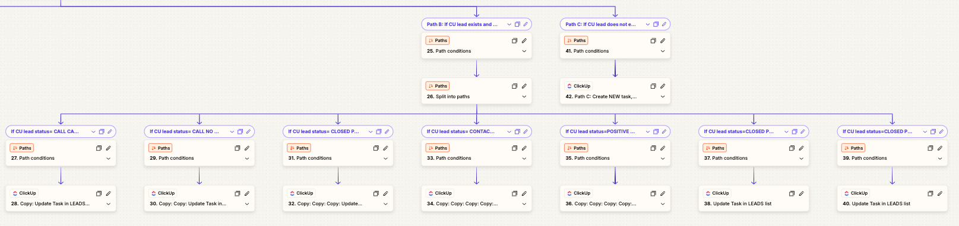Duplicate the CONTAC... status path
Image resolution: width=959 pixels, height=226 pixels.
point(517,132)
